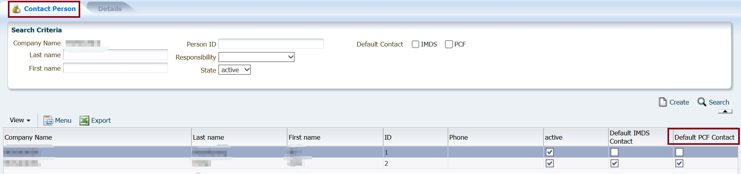Click the Export Excel icon
The image size is (741, 174).
click(84, 120)
